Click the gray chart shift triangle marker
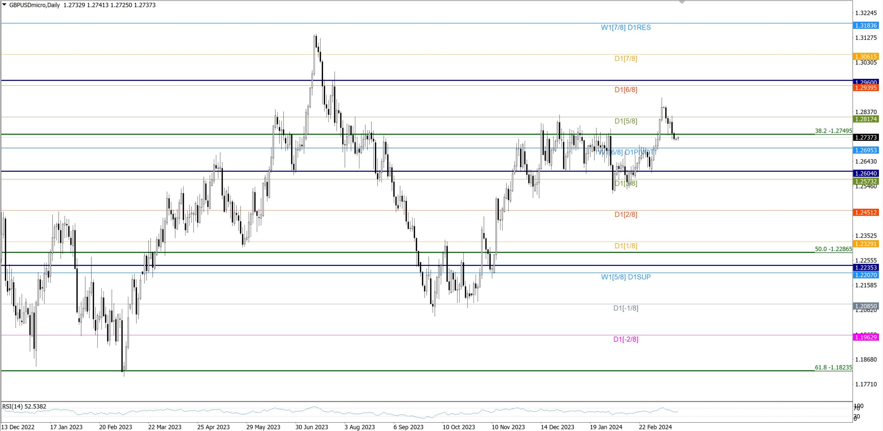 click(682, 2)
